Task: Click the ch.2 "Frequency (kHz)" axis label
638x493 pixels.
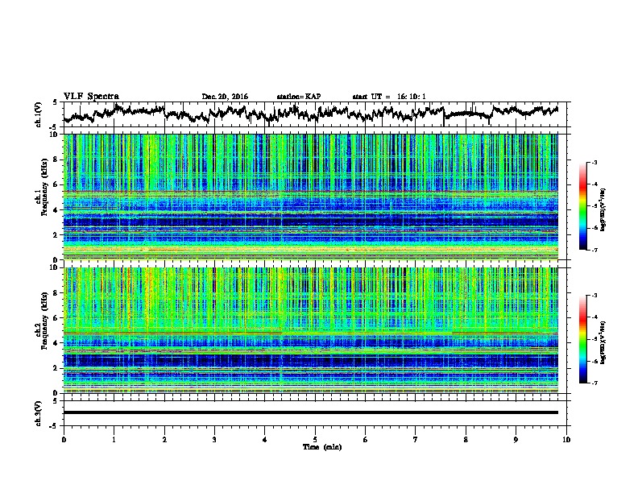Action: tap(44, 321)
